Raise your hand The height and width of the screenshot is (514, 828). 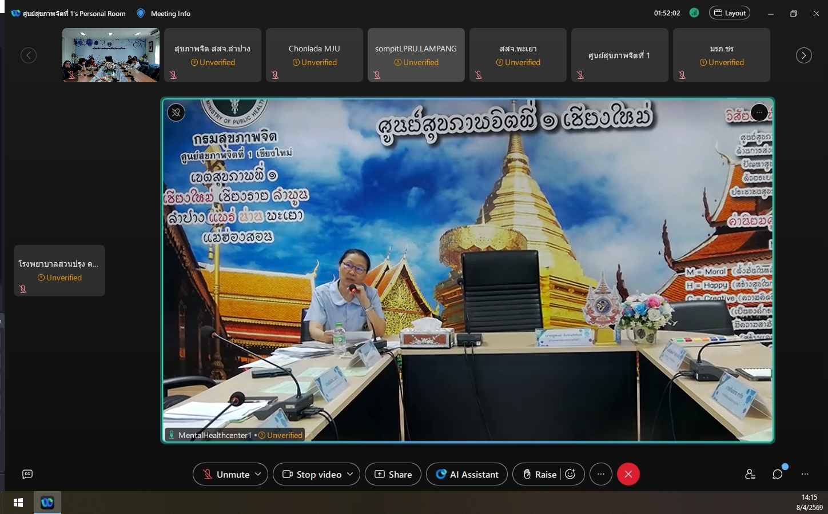pos(539,474)
